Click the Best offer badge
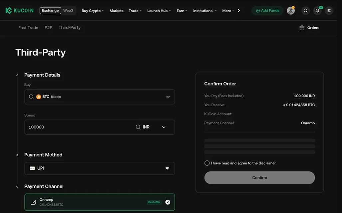Image resolution: width=342 pixels, height=213 pixels. pos(154,202)
